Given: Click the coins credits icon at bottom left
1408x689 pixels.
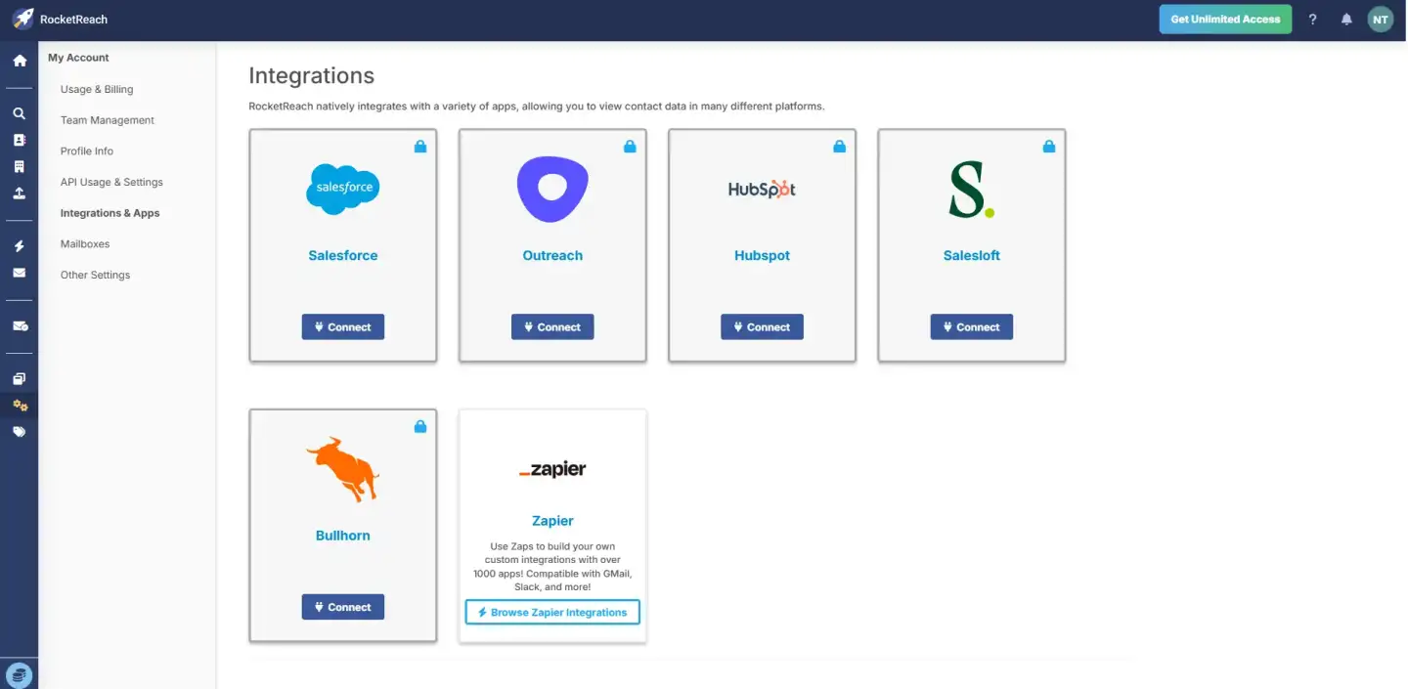Looking at the screenshot, I should pos(19,674).
